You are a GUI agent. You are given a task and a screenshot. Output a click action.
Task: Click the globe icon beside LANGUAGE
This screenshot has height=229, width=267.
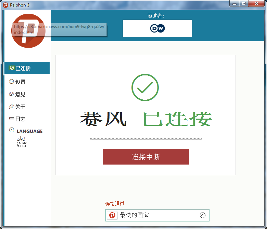tap(12, 130)
